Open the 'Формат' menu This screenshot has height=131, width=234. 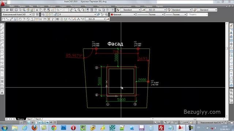[x=52, y=6]
